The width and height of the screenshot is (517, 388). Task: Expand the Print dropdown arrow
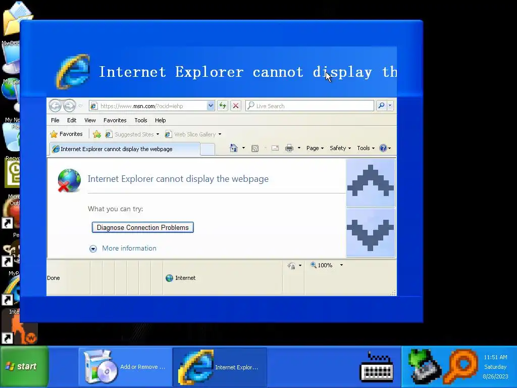pyautogui.click(x=299, y=148)
